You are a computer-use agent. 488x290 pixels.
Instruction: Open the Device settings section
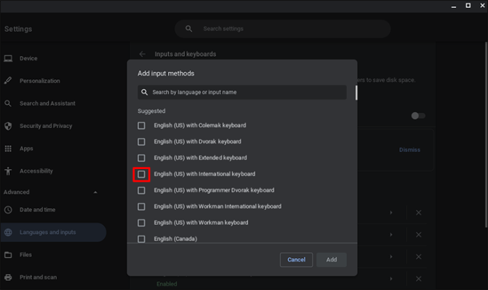click(x=28, y=59)
